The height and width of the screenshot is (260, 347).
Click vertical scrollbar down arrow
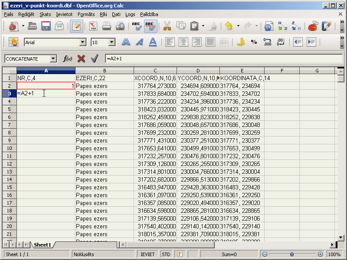pos(341,237)
